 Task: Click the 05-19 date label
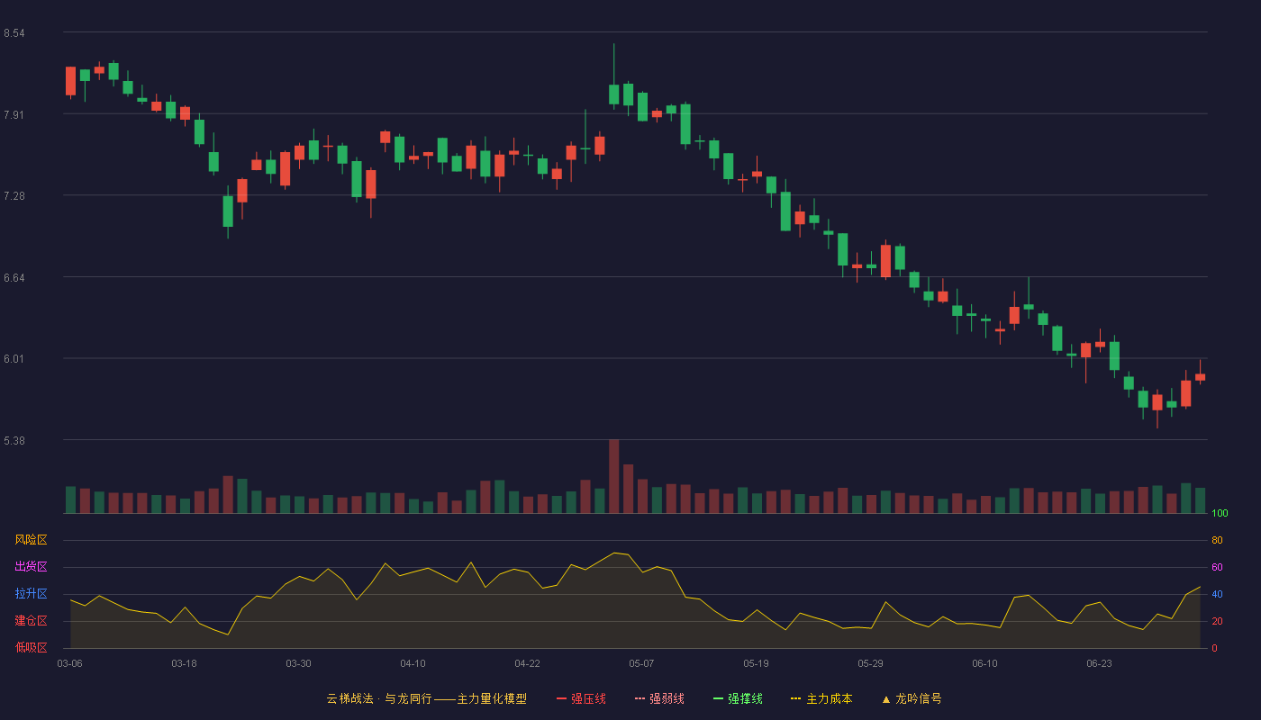click(756, 663)
